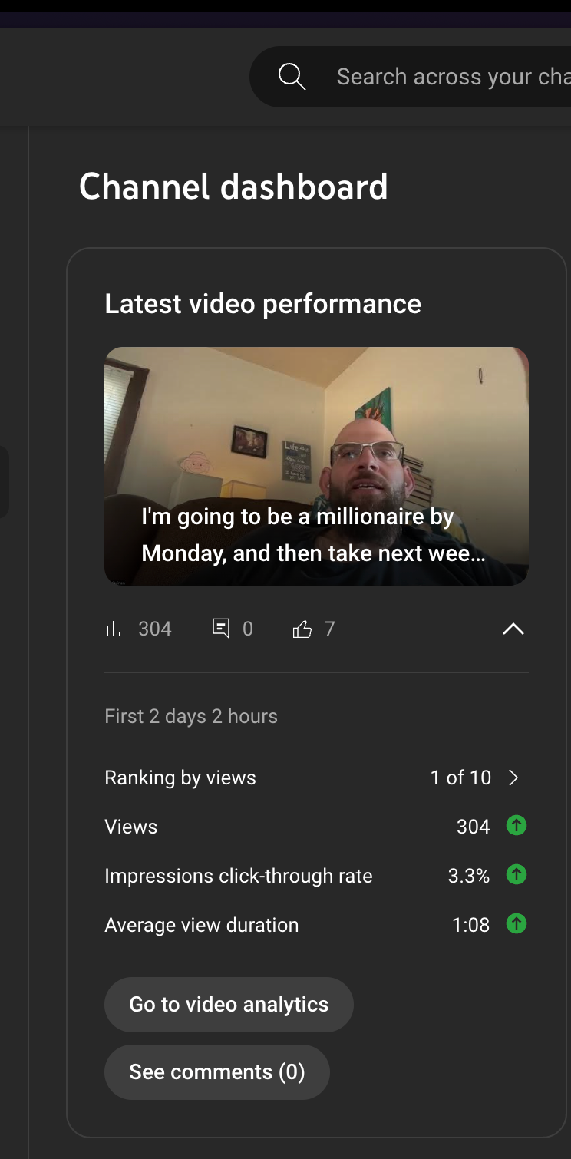Open See comments (0) button

click(217, 1071)
